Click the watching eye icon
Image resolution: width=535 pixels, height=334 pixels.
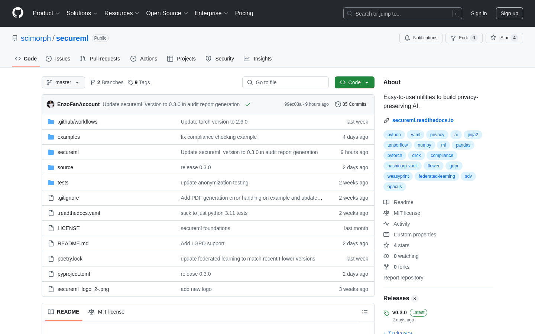click(x=386, y=256)
